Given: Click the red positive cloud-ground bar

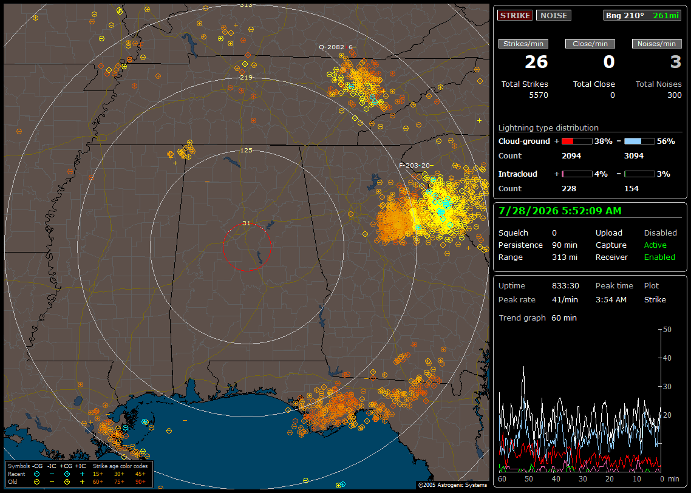Looking at the screenshot, I should pos(577,141).
